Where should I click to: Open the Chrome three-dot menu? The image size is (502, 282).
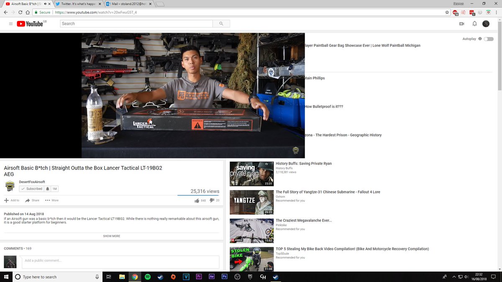click(x=497, y=12)
